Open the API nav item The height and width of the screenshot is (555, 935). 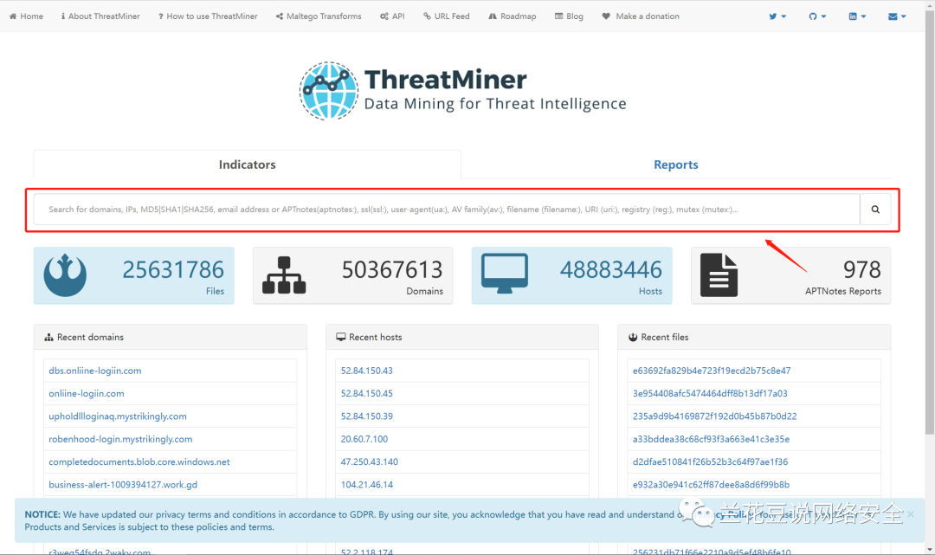[392, 16]
